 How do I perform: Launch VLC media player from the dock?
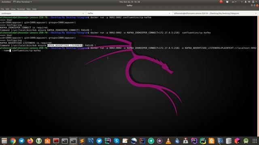click(168, 141)
